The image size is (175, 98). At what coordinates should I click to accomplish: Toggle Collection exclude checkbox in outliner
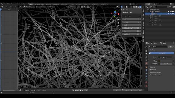(x=150, y=11)
